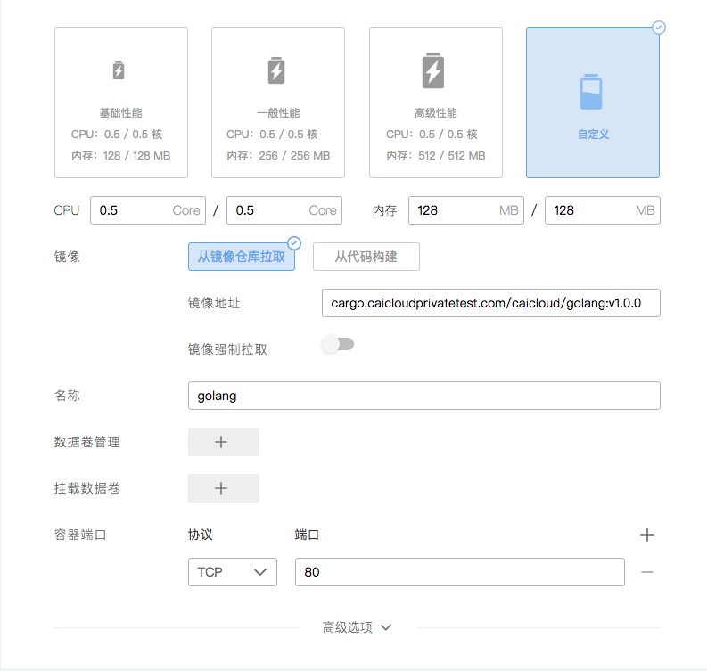Viewport: 707px width, 671px height.
Task: Add a volume under 数据卷管理
Action: [x=223, y=442]
